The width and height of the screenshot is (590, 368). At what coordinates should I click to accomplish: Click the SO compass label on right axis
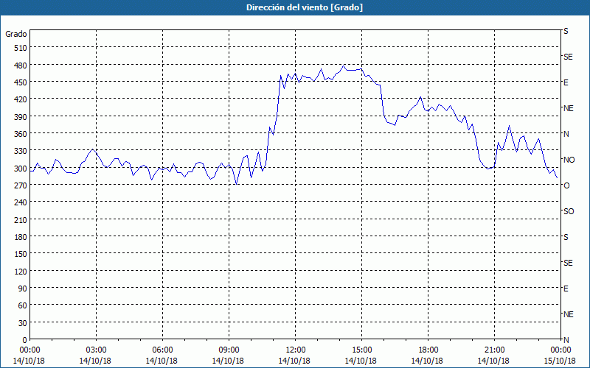click(569, 211)
